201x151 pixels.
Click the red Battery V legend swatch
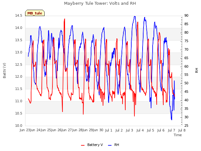pos(83,145)
